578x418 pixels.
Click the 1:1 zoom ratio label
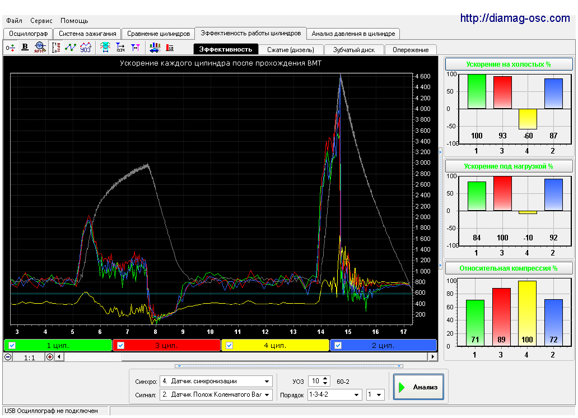(x=29, y=357)
